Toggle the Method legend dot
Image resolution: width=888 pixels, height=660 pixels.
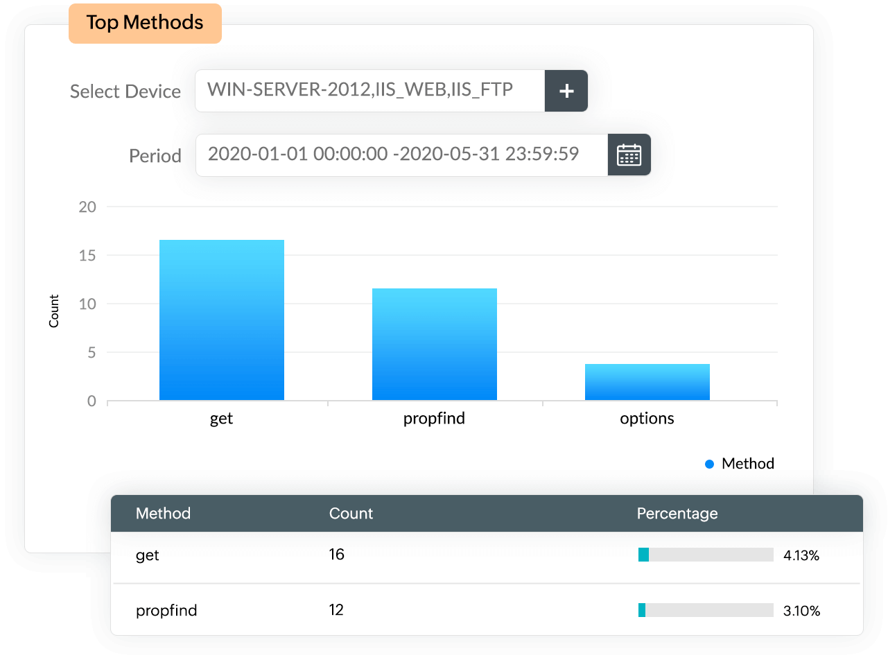709,464
